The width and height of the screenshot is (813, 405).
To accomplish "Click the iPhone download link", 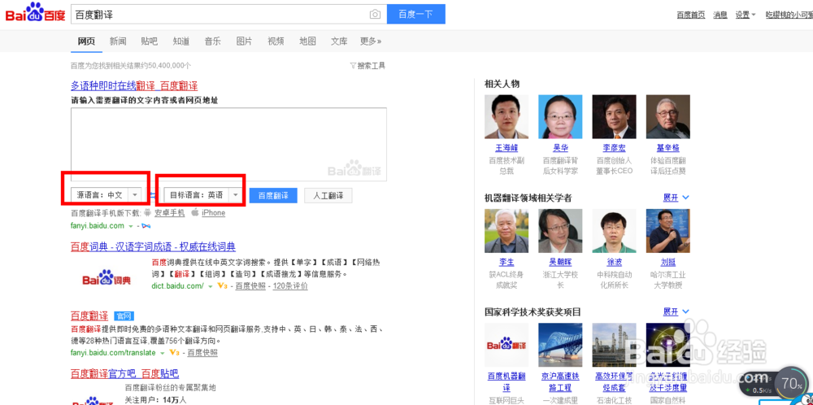I will [214, 212].
